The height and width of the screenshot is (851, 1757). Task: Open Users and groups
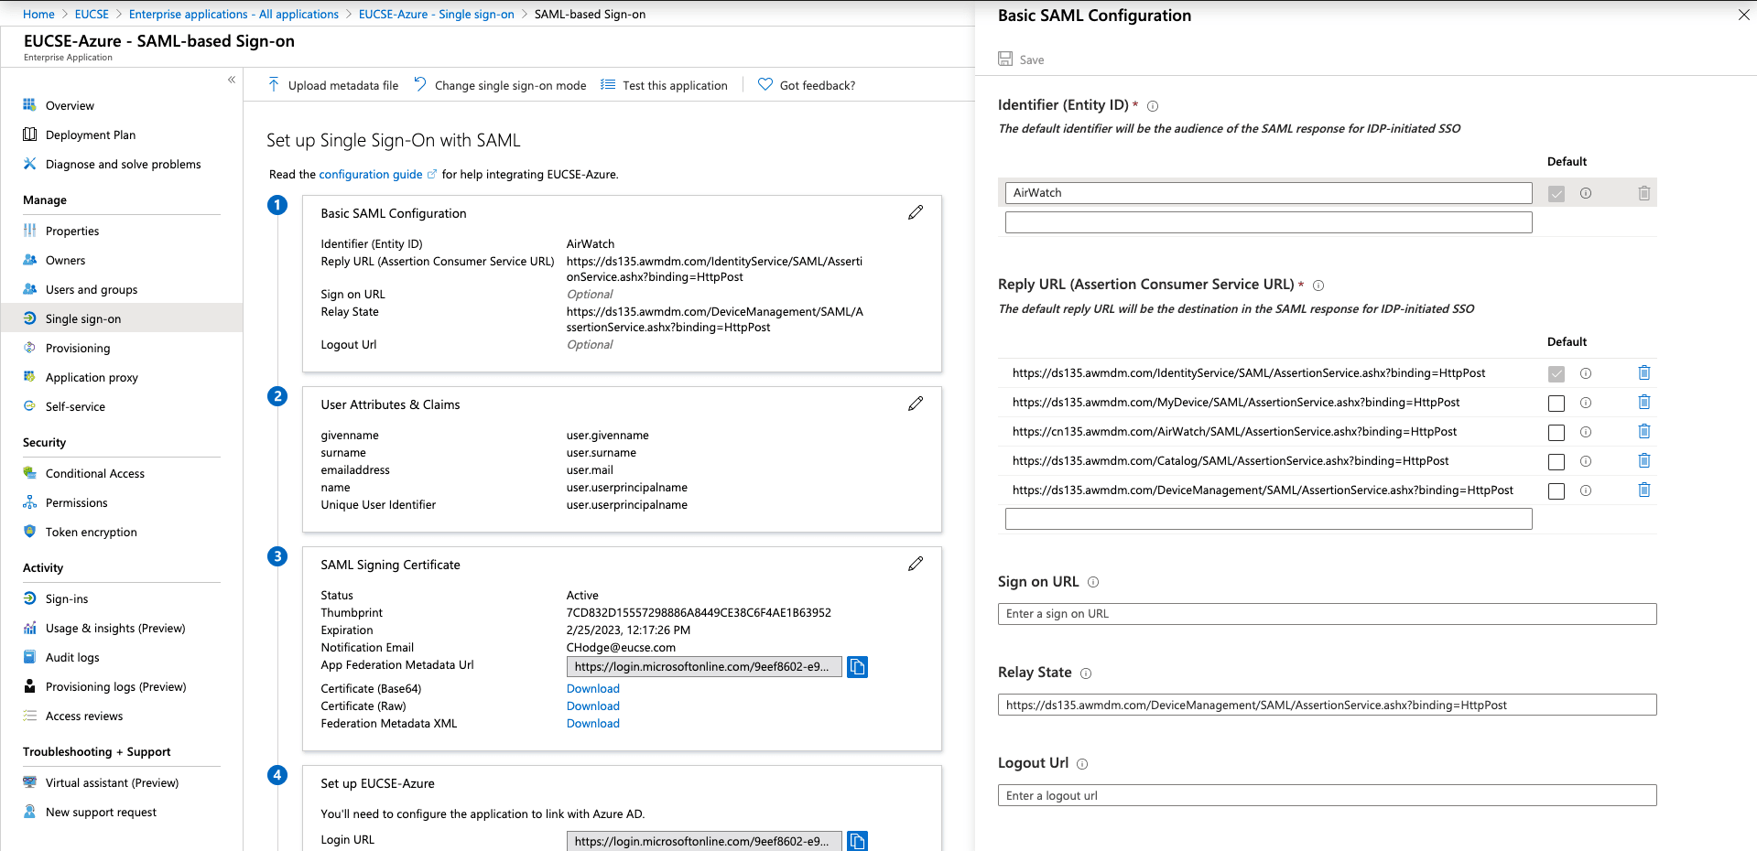[92, 289]
